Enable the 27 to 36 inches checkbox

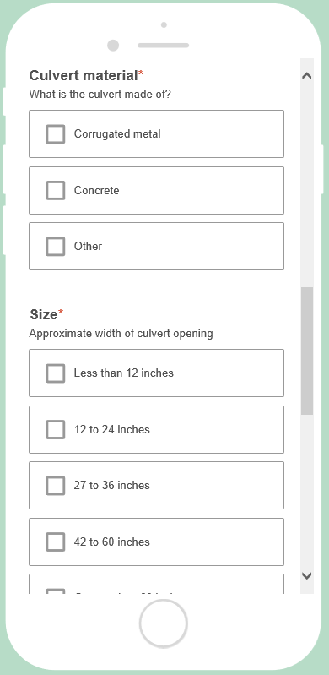[56, 486]
